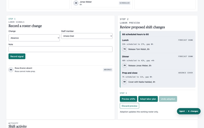The height and width of the screenshot is (128, 204).
Task: Click 'Review proposed shift changes' heading
Action: point(142,27)
